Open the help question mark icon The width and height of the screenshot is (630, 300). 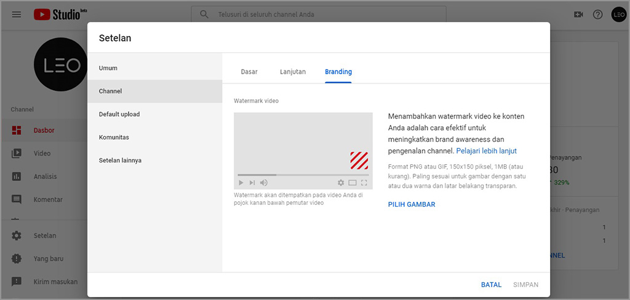[x=597, y=14]
